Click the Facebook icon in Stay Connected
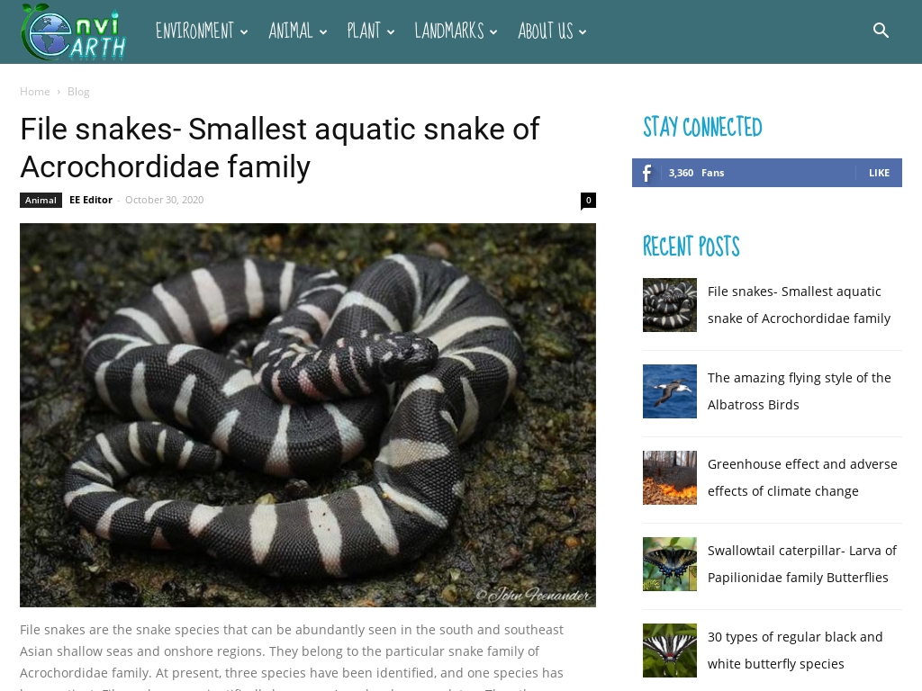Viewport: 922px width, 691px height. coord(646,173)
